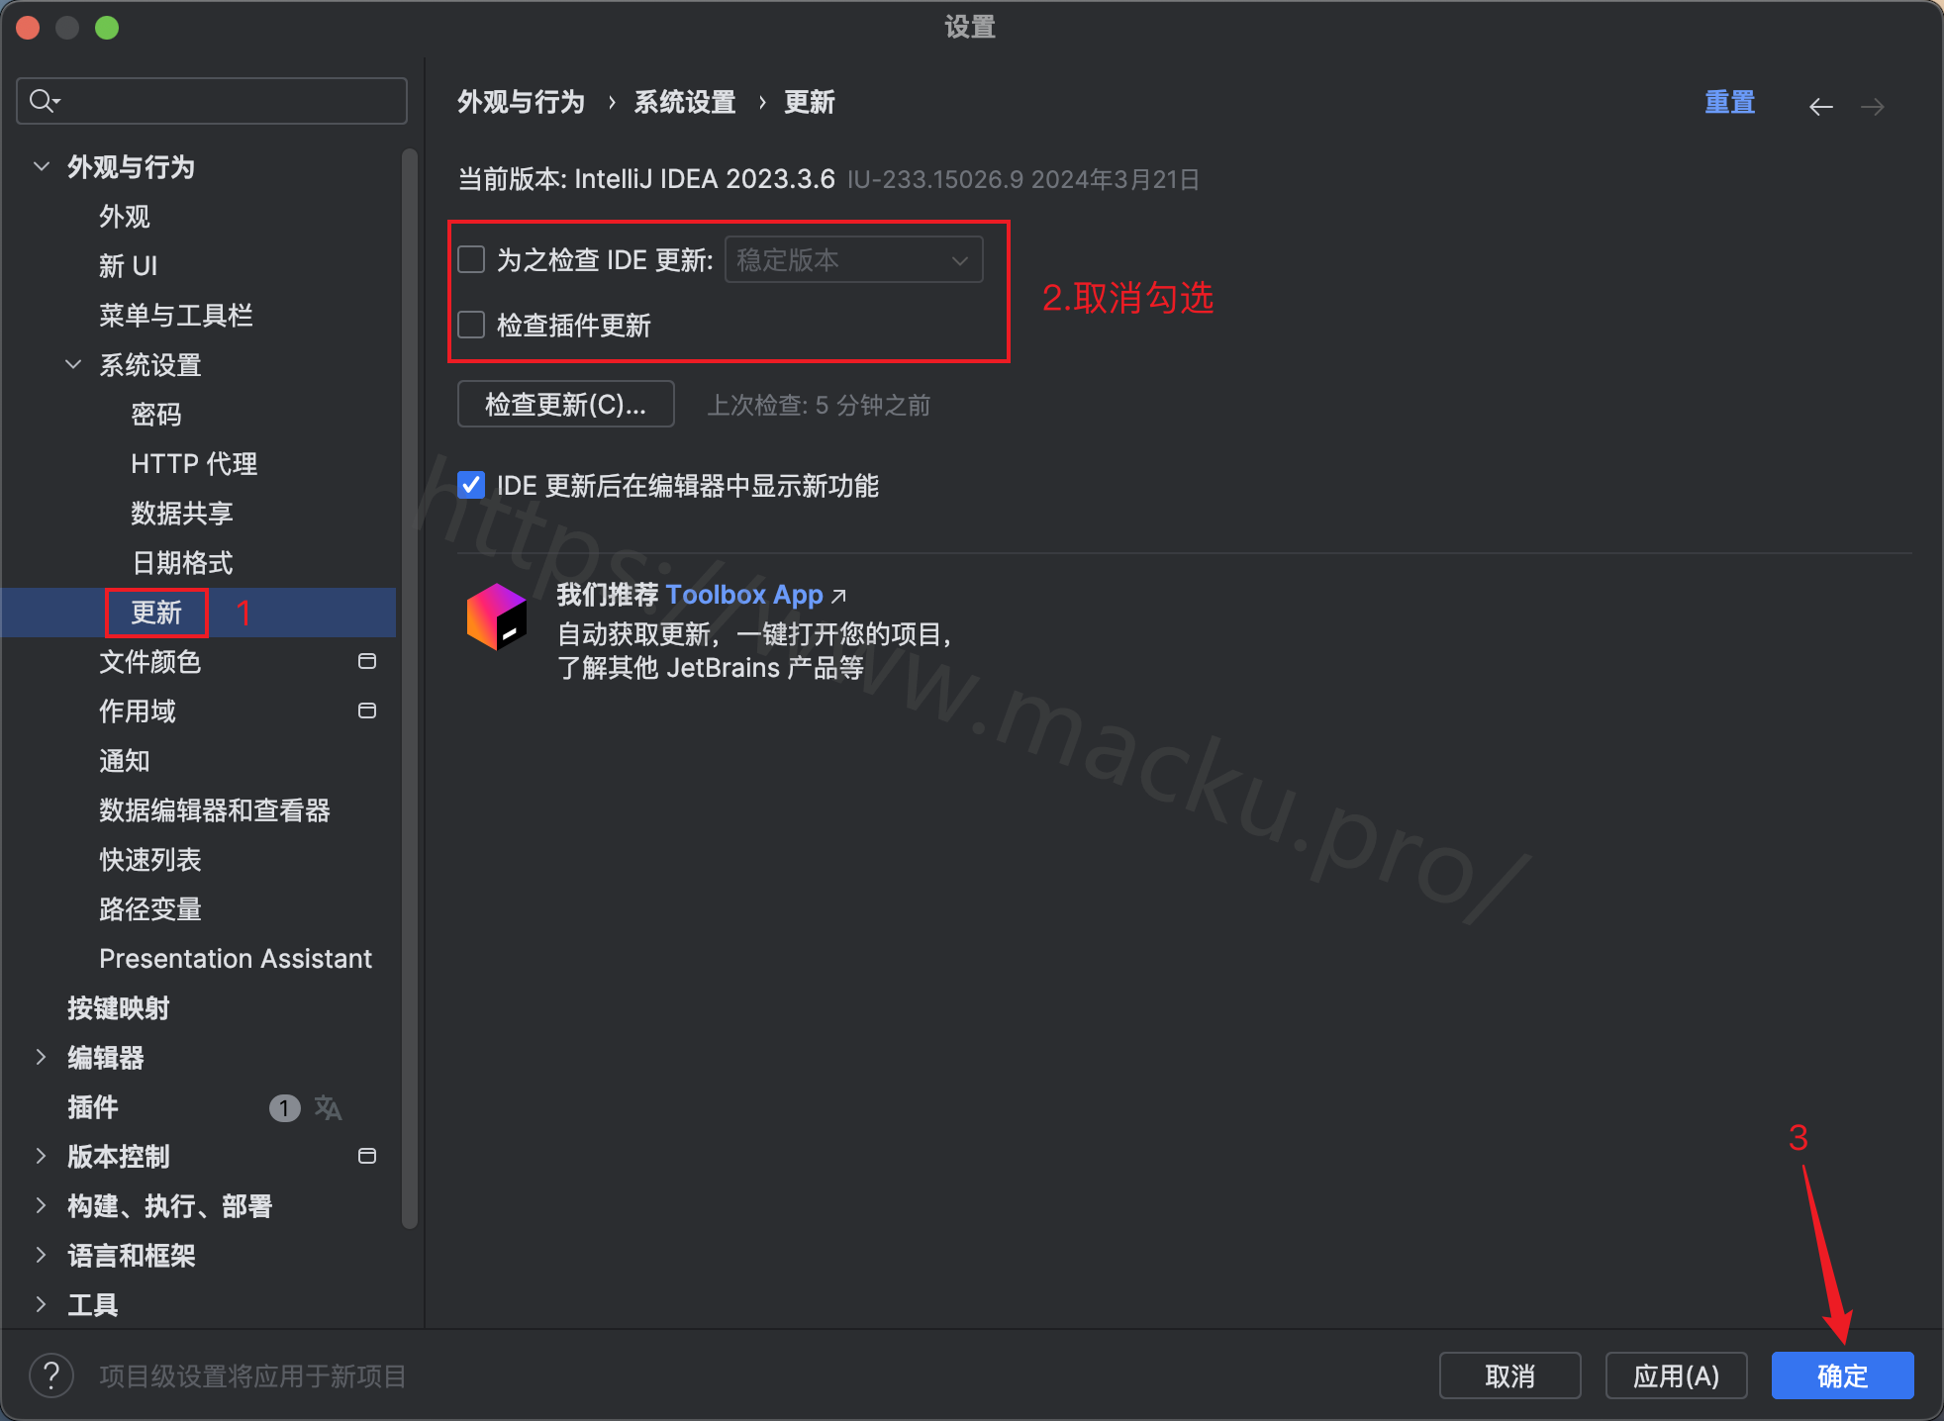Expand the 语言和框架 section
This screenshot has width=1944, height=1421.
[x=42, y=1255]
